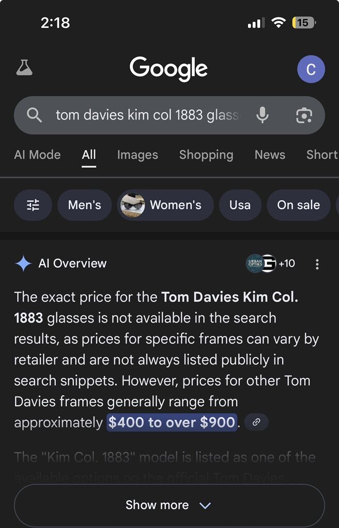Open Search Labs flask icon

tap(24, 68)
